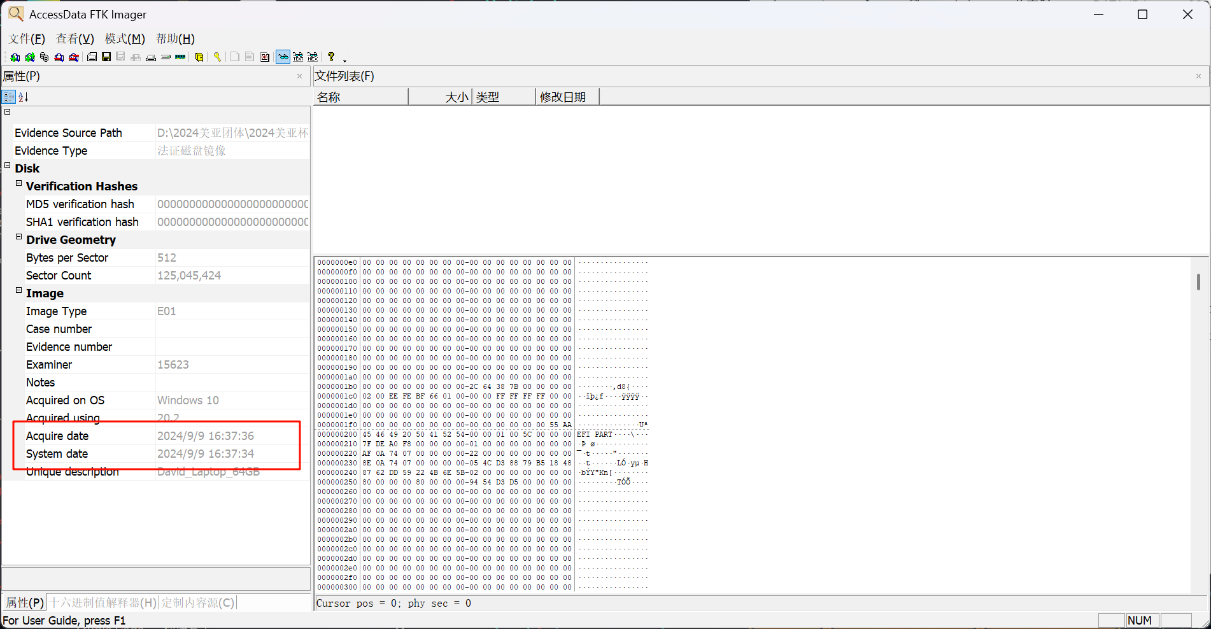Click the Add Evidence Item toolbar icon

(15, 57)
